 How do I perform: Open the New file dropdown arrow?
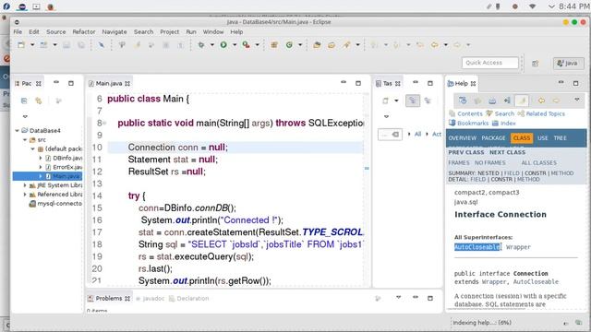coord(32,45)
